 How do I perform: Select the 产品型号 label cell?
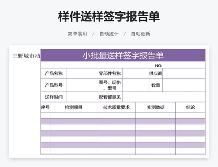tap(54, 85)
